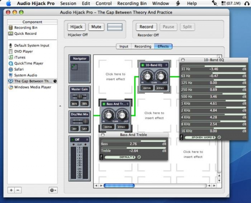Click the plus icon to add a component
Image resolution: width=251 pixels, height=203 pixels.
coord(11,190)
